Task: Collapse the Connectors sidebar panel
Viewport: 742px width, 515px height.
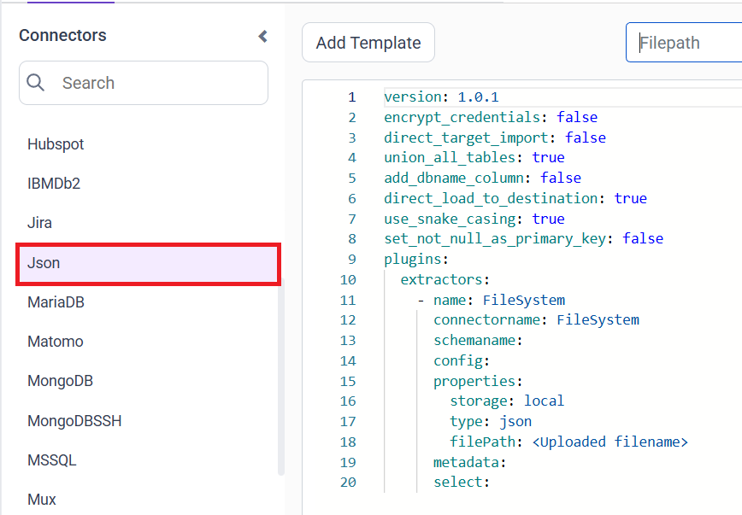Action: 262,38
